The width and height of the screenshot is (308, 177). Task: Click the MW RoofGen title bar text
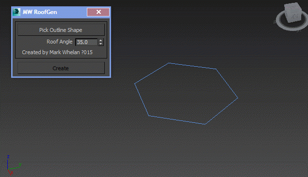[x=40, y=12]
